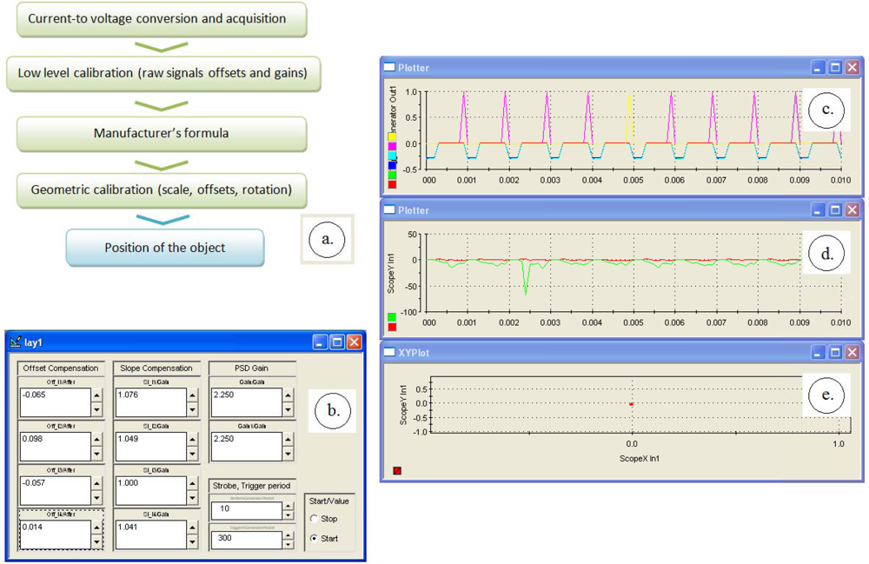
Task: Click the Low level calibration box
Action: click(163, 73)
